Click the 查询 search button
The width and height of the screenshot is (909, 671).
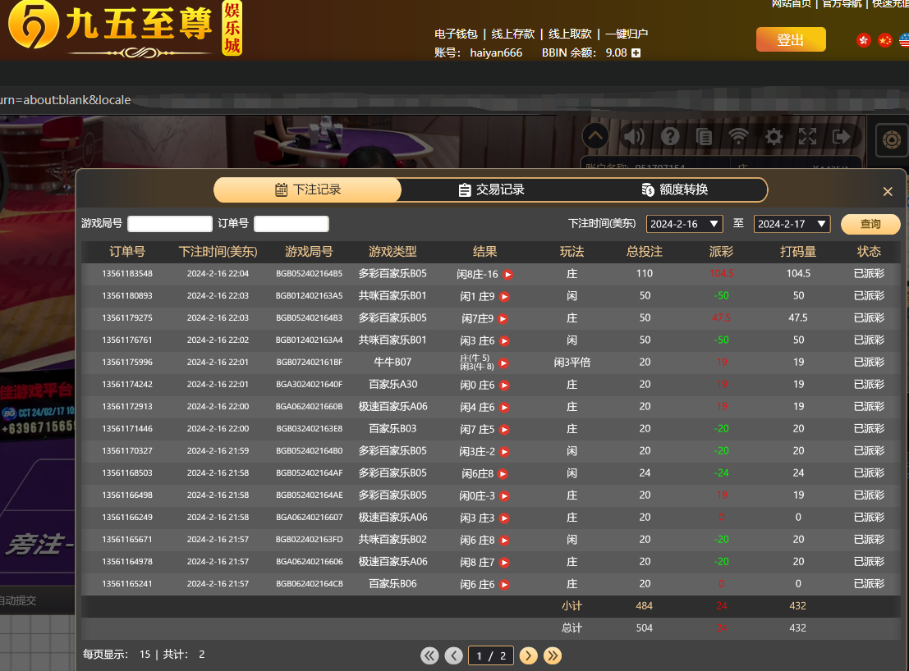coord(870,224)
